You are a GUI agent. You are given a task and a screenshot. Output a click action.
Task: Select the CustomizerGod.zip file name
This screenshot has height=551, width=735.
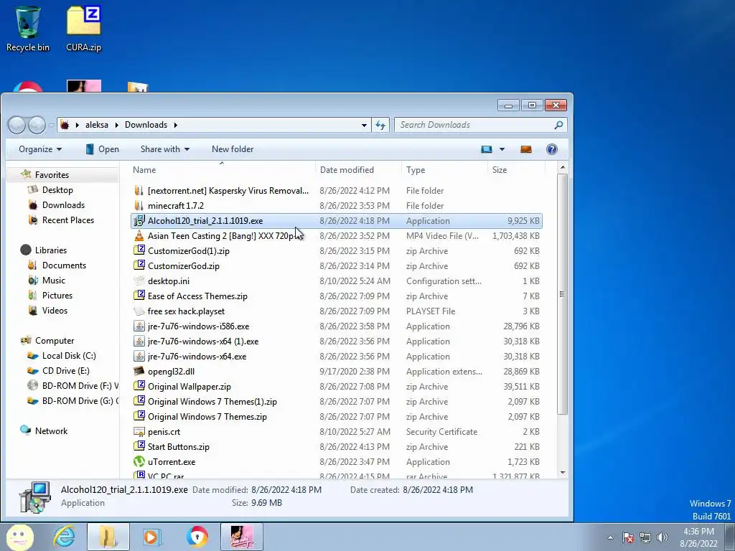click(x=184, y=266)
